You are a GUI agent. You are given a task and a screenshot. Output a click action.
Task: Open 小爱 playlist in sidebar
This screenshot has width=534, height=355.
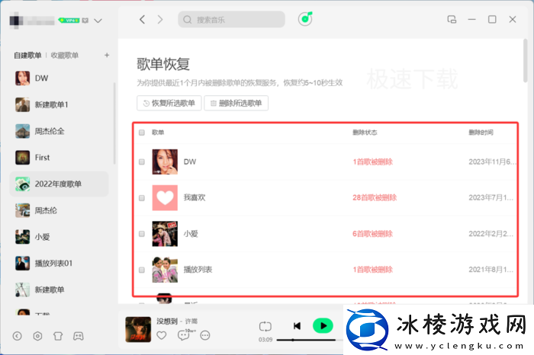[x=59, y=237]
